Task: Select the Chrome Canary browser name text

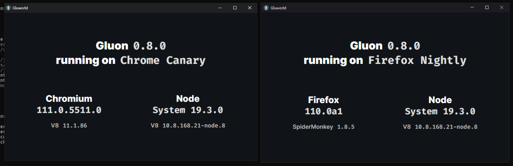Action: click(x=163, y=60)
